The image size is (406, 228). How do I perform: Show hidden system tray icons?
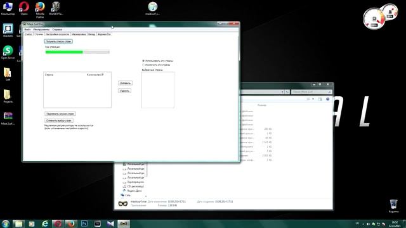tap(363, 224)
